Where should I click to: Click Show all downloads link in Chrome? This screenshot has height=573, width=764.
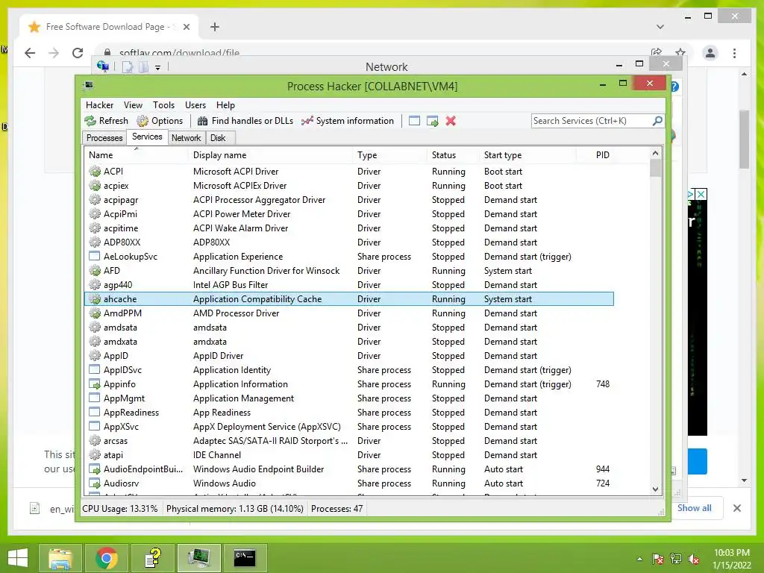695,507
